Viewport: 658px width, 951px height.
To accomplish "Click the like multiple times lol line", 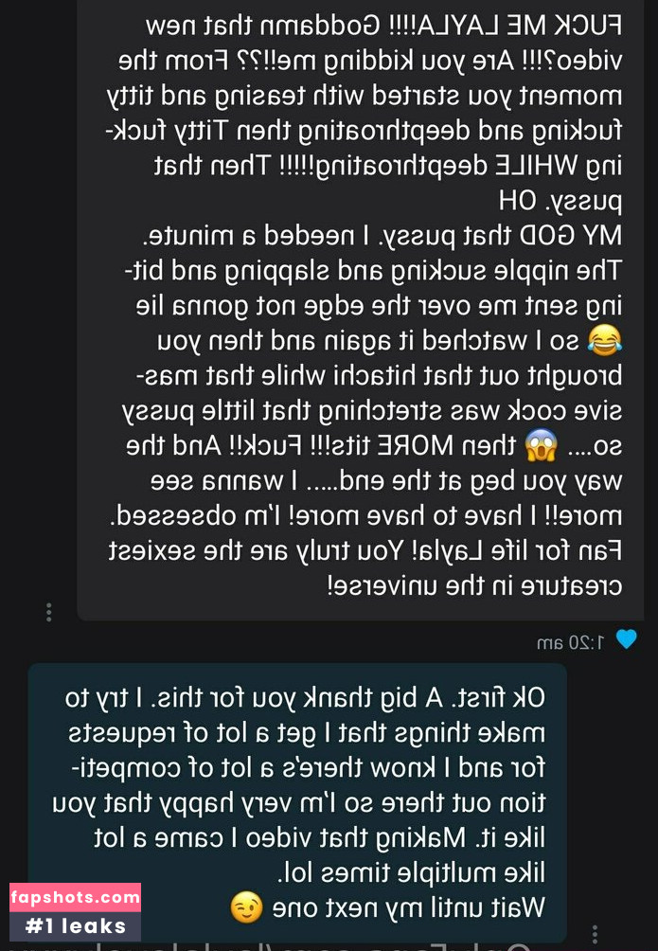I will point(411,872).
